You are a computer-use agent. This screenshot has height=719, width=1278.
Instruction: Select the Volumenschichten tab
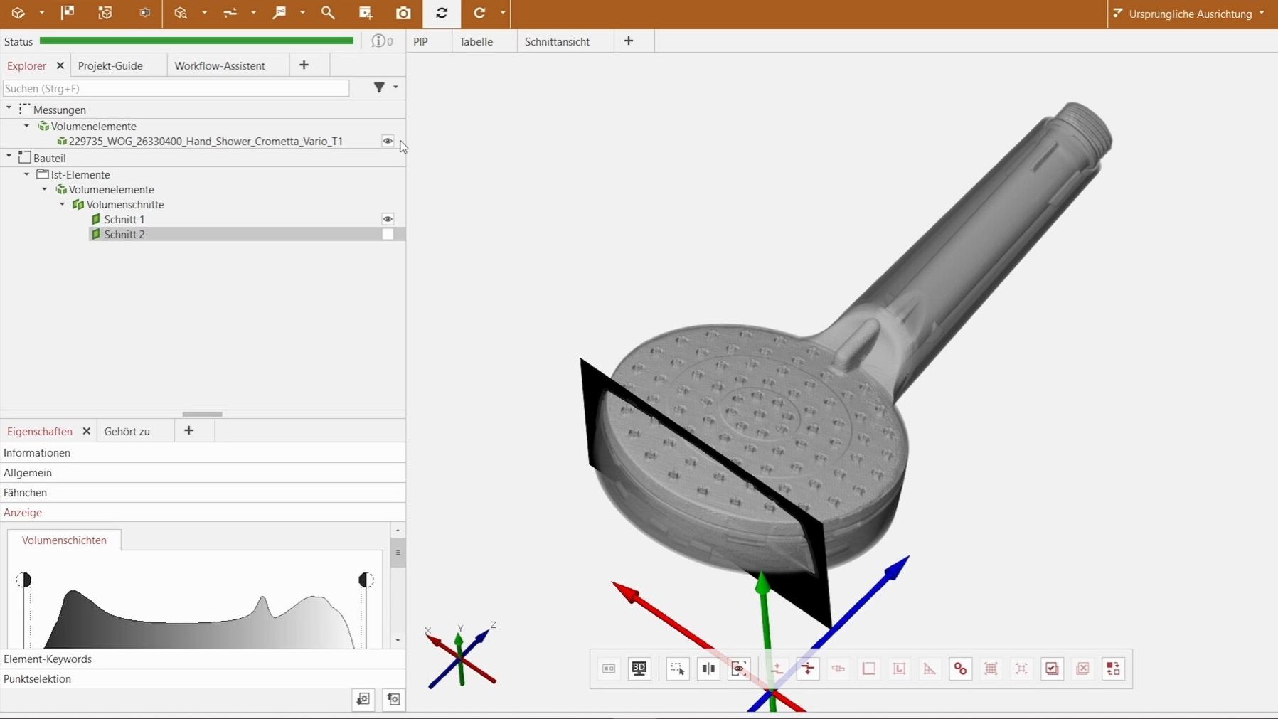tap(64, 540)
